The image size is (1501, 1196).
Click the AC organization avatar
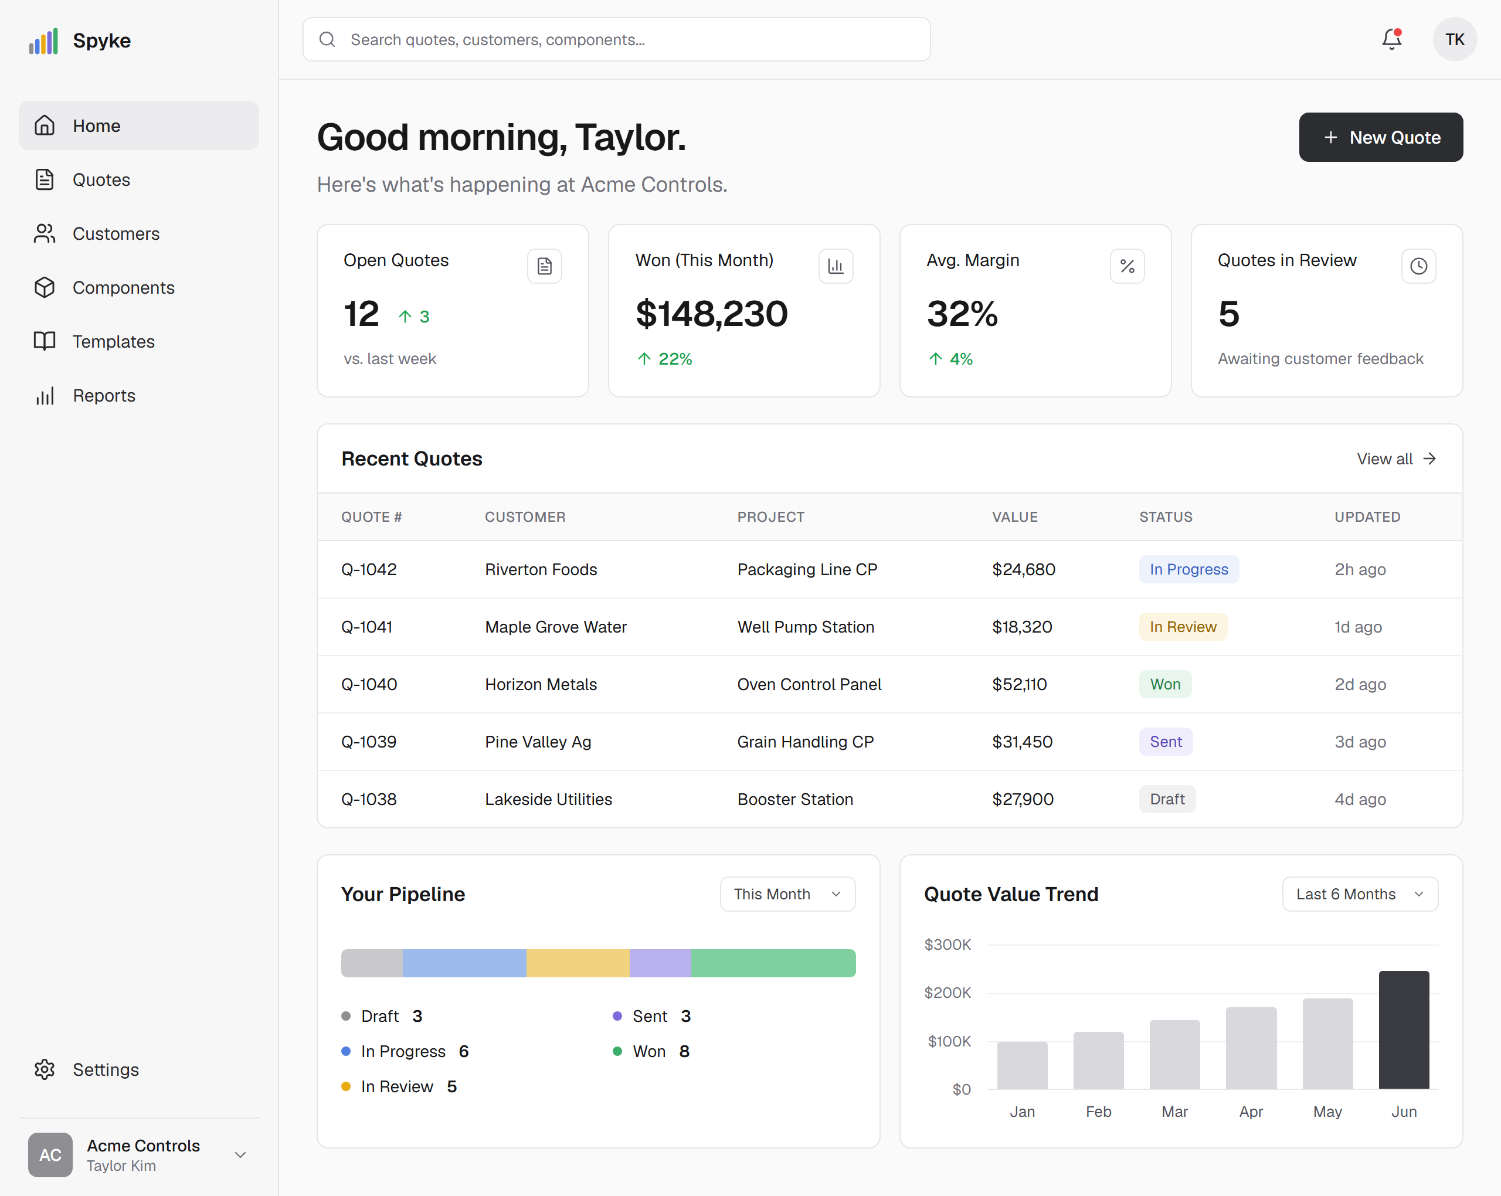click(50, 1155)
